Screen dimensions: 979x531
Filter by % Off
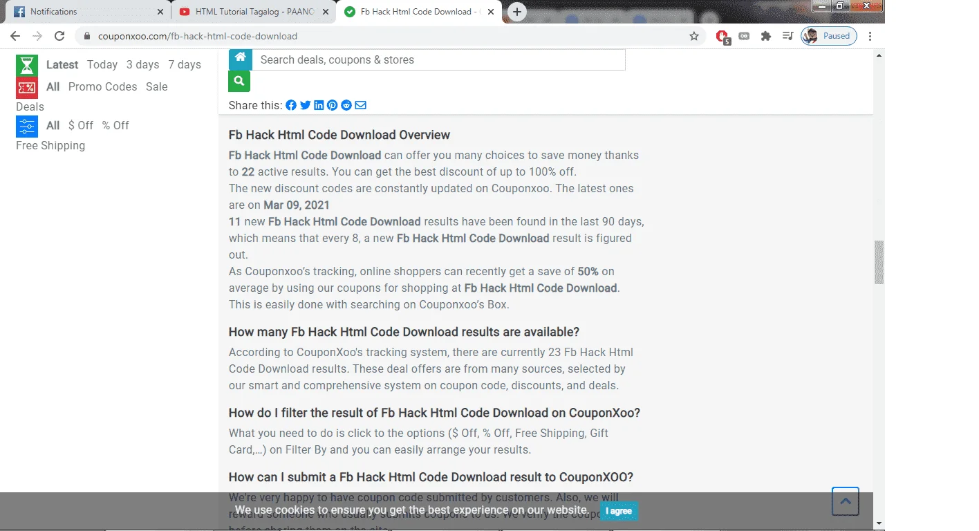115,126
